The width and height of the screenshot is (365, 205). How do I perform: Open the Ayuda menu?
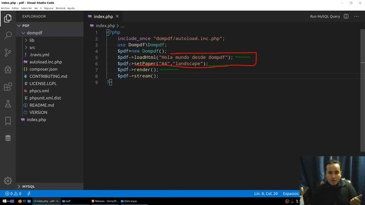pos(71,8)
